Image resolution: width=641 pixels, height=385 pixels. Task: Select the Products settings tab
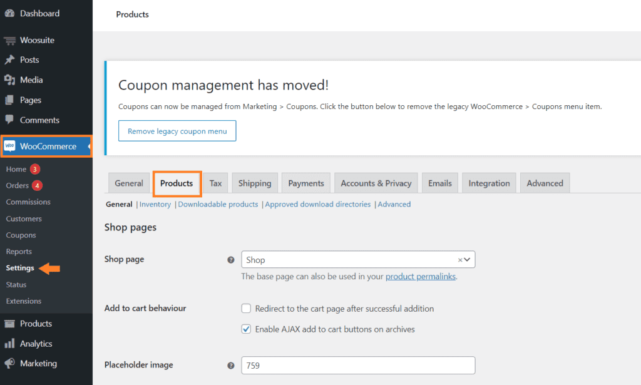pos(177,183)
